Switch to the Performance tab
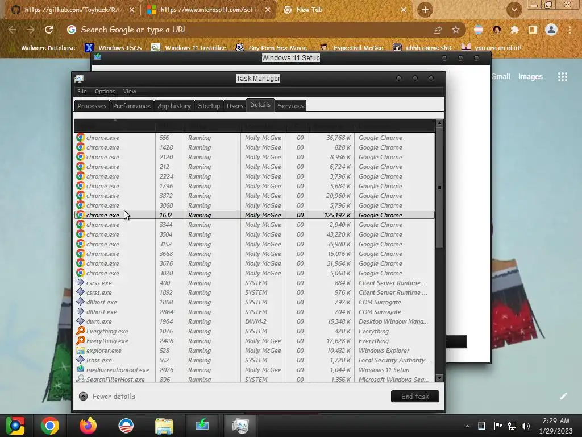Viewport: 582px width, 437px height. [x=132, y=106]
